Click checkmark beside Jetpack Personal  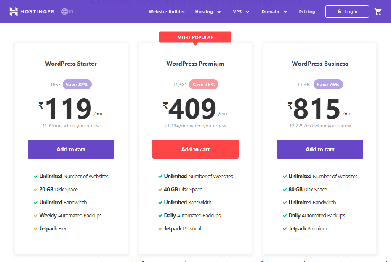click(160, 229)
